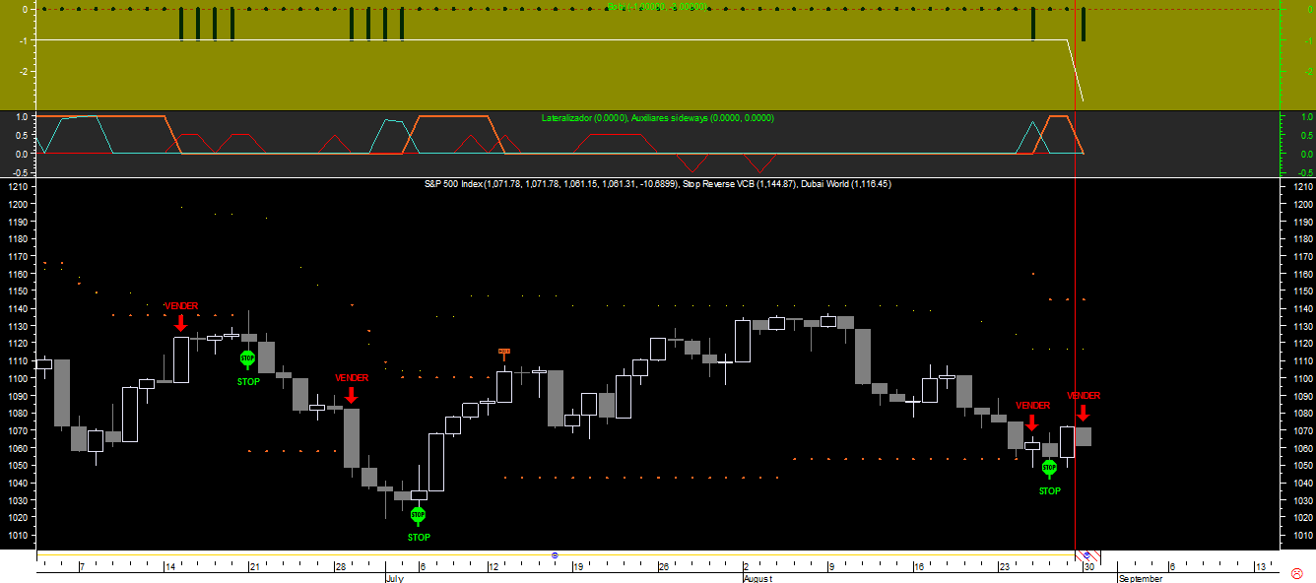Click the date label 16 on the axis
This screenshot has width=1316, height=583.
tap(919, 567)
